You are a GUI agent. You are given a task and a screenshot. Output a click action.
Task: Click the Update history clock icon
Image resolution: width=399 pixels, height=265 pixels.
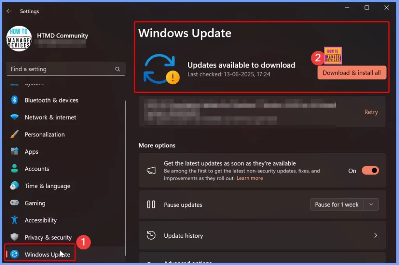151,235
